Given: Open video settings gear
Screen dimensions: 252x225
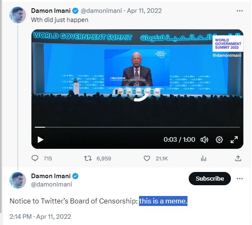Looking at the screenshot, I should tap(219, 140).
